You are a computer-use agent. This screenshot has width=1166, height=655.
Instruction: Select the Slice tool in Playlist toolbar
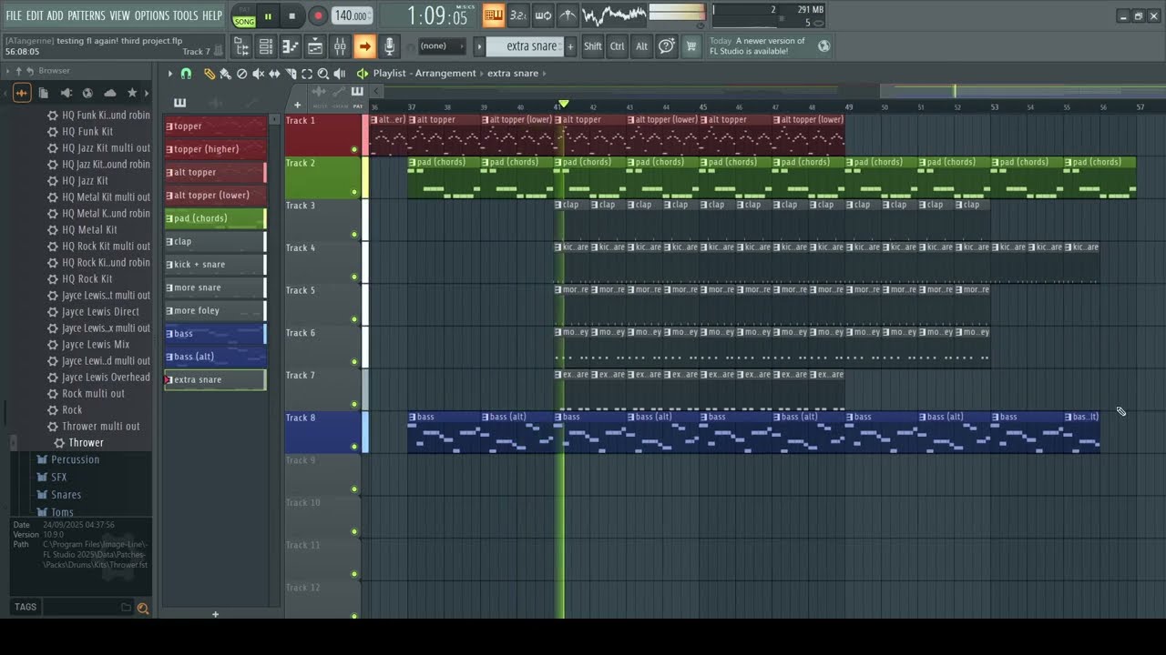[x=291, y=74]
